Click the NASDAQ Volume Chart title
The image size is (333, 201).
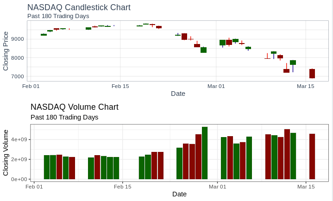pyautogui.click(x=74, y=107)
